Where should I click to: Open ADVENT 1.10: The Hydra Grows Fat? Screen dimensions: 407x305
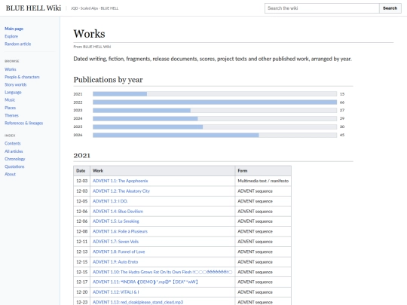click(x=162, y=272)
